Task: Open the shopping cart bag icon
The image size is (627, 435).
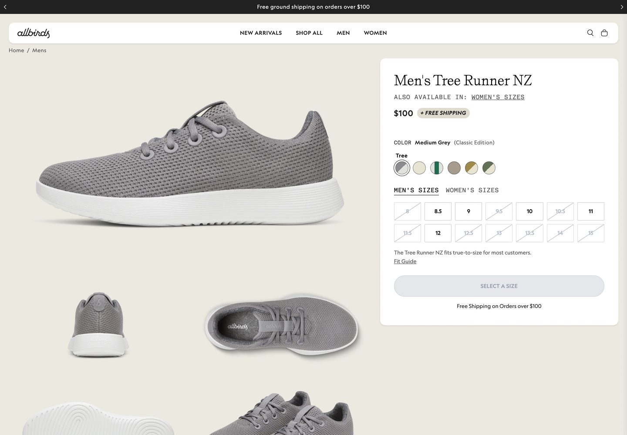Action: click(604, 33)
